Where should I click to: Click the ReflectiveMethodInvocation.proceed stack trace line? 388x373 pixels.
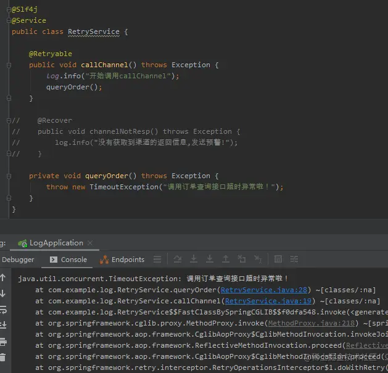coord(212,345)
